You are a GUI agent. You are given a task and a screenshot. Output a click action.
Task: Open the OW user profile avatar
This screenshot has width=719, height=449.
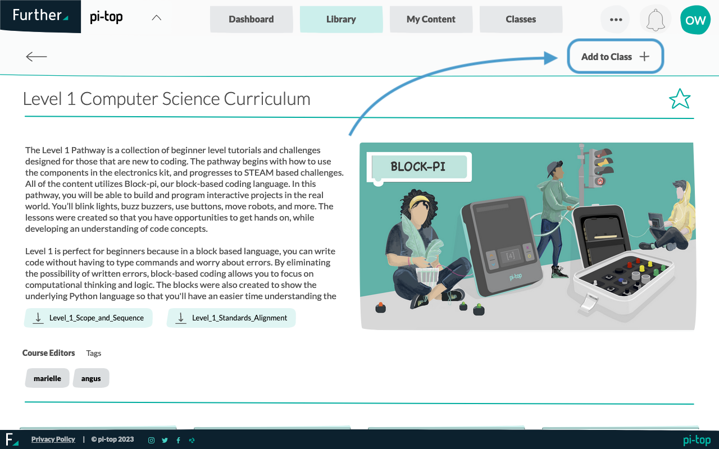pos(695,20)
